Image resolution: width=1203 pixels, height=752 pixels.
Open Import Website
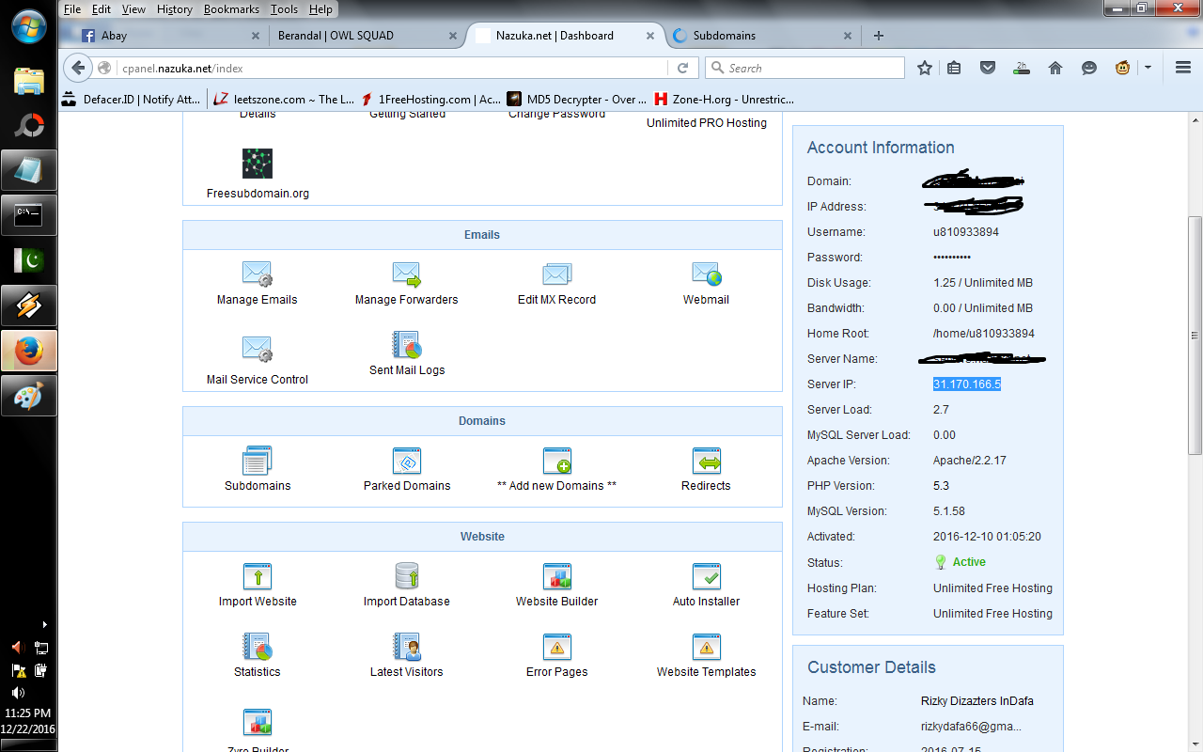pyautogui.click(x=258, y=586)
